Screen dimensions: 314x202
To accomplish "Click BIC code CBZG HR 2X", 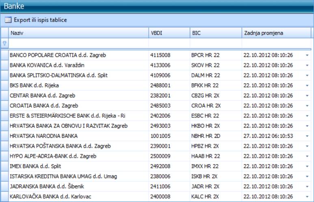I will [205, 96].
